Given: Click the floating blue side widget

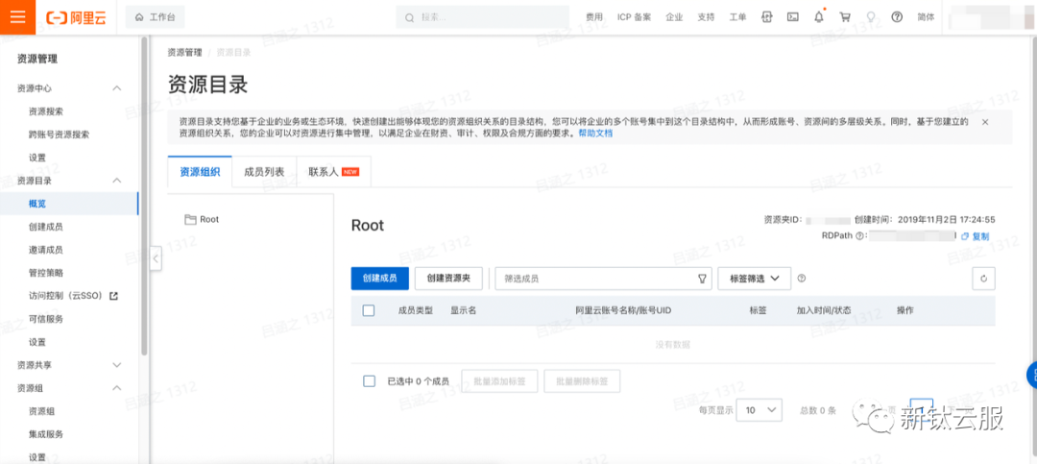Looking at the screenshot, I should click(1031, 376).
